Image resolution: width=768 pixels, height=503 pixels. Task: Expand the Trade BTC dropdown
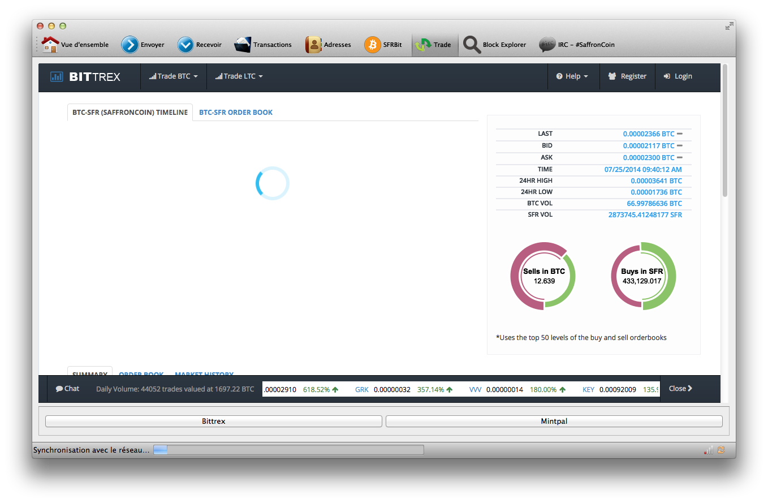click(174, 76)
